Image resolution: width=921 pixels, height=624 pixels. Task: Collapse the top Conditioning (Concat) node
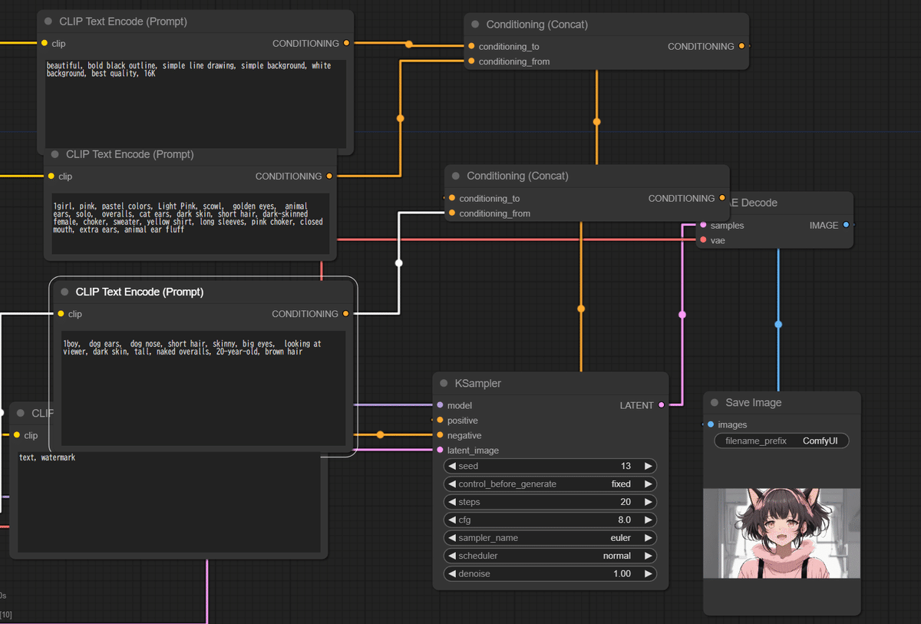click(475, 25)
